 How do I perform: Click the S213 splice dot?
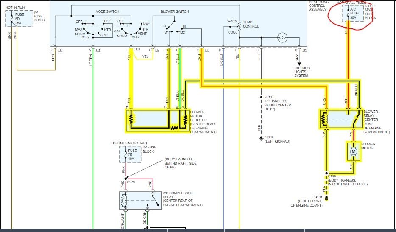tap(262, 97)
